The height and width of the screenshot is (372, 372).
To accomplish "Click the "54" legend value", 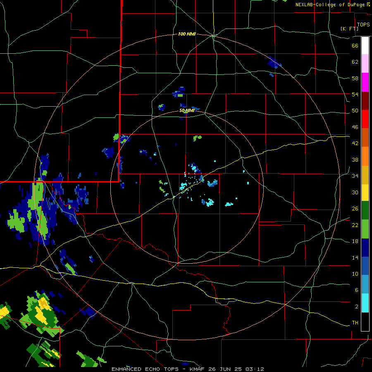I will point(355,94).
